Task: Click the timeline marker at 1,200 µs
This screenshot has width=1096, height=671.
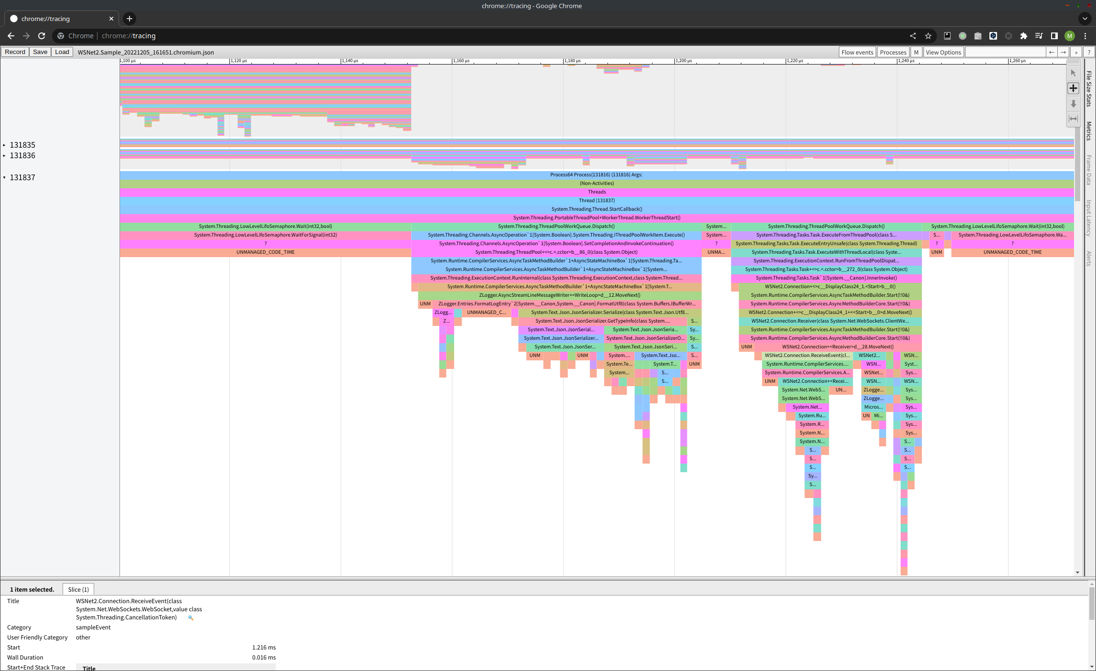Action: point(675,61)
